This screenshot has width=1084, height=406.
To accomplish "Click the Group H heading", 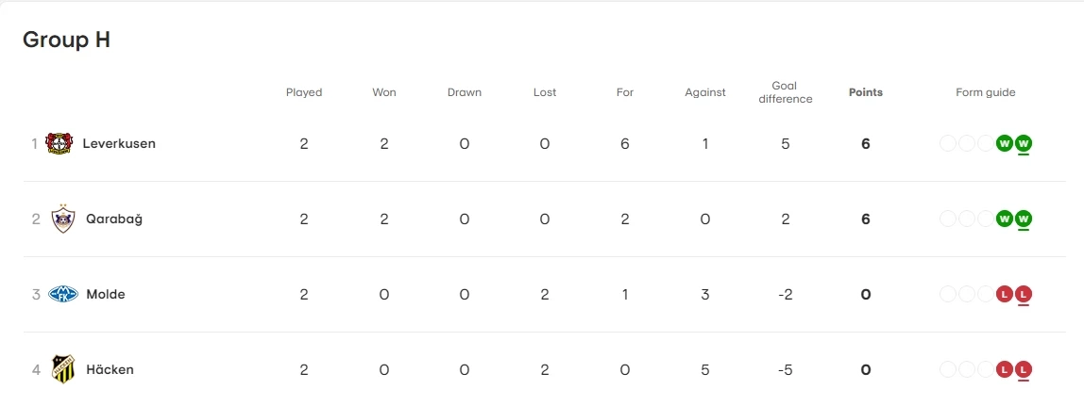I will pyautogui.click(x=67, y=40).
